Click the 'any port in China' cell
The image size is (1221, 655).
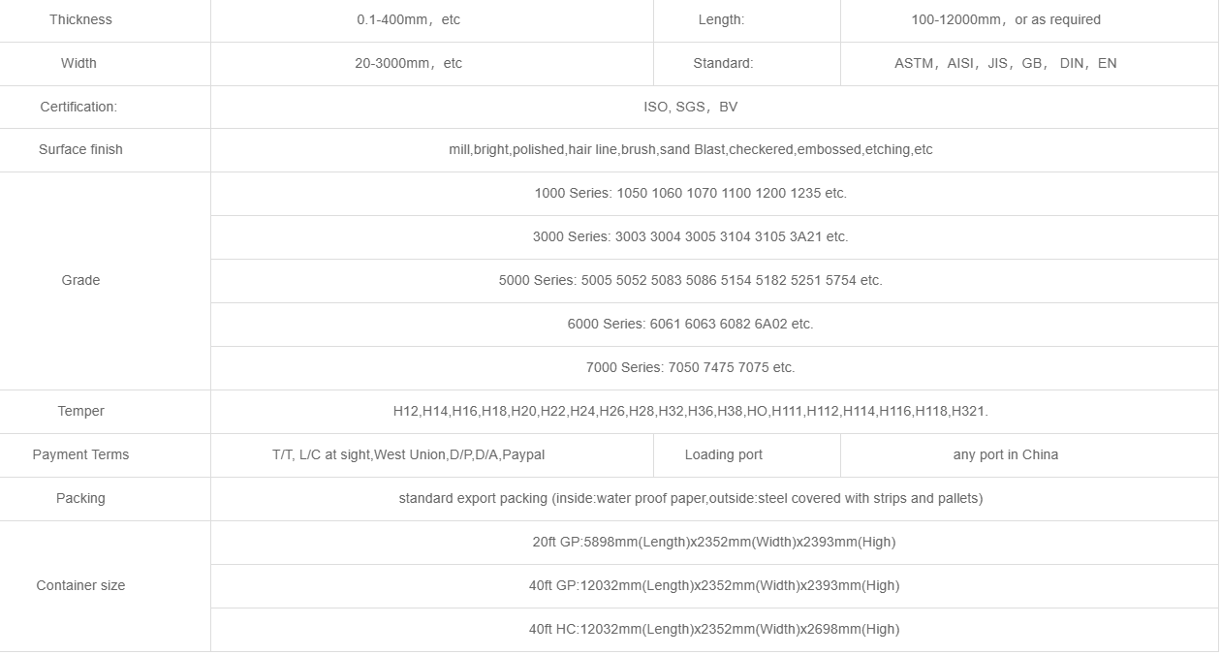pos(1005,454)
